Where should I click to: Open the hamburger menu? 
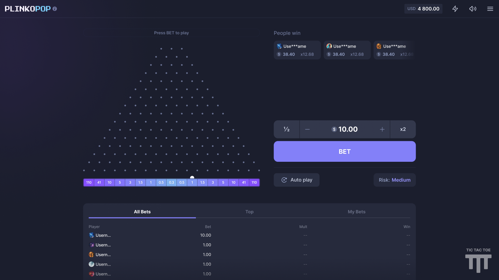pyautogui.click(x=490, y=9)
